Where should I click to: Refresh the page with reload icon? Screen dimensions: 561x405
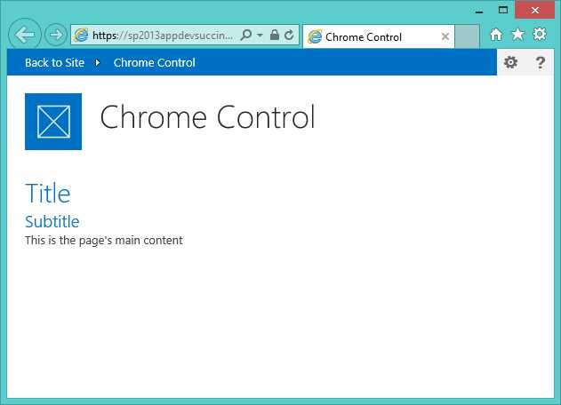289,35
